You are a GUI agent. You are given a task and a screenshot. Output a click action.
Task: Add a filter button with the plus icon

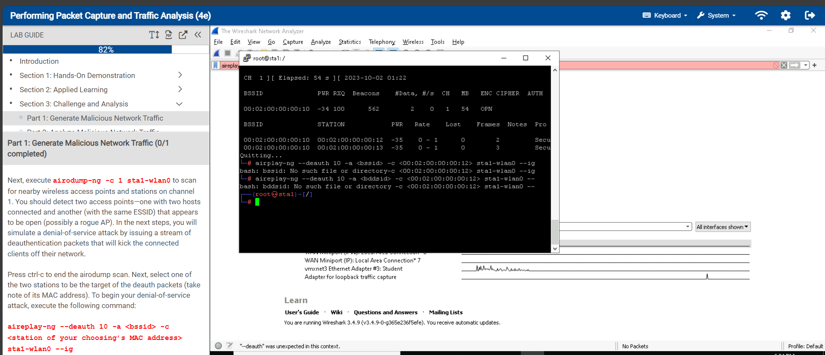tap(815, 65)
